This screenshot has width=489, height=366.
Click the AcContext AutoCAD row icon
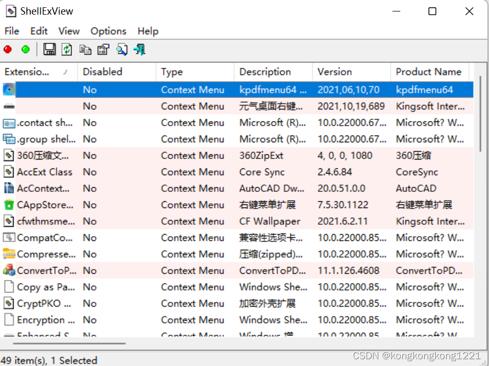9,188
